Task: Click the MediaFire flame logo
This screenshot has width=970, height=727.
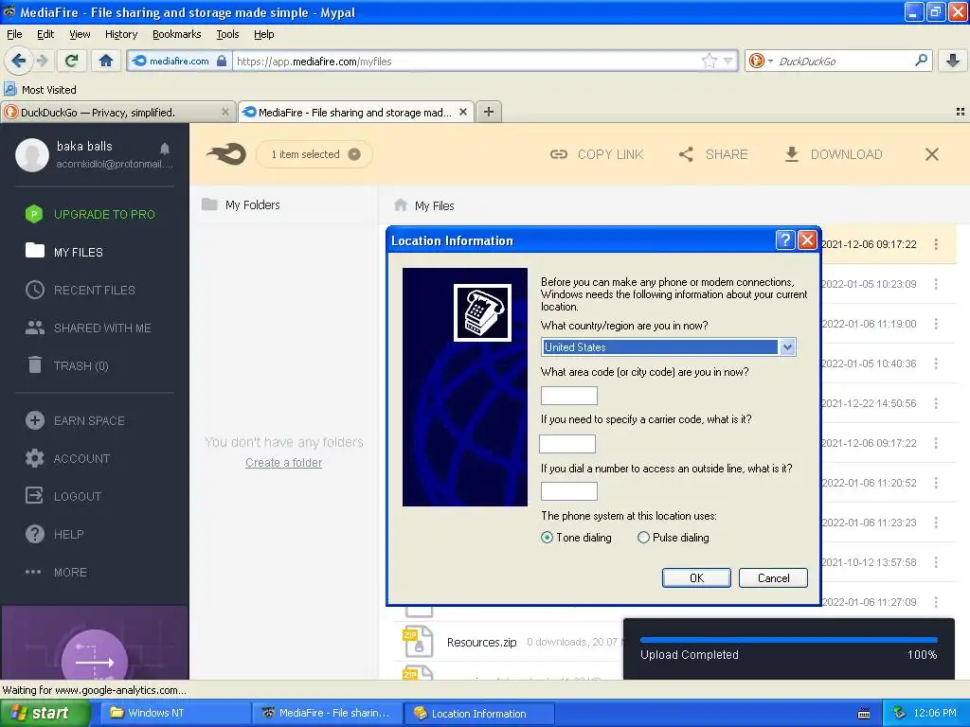Action: click(x=226, y=154)
